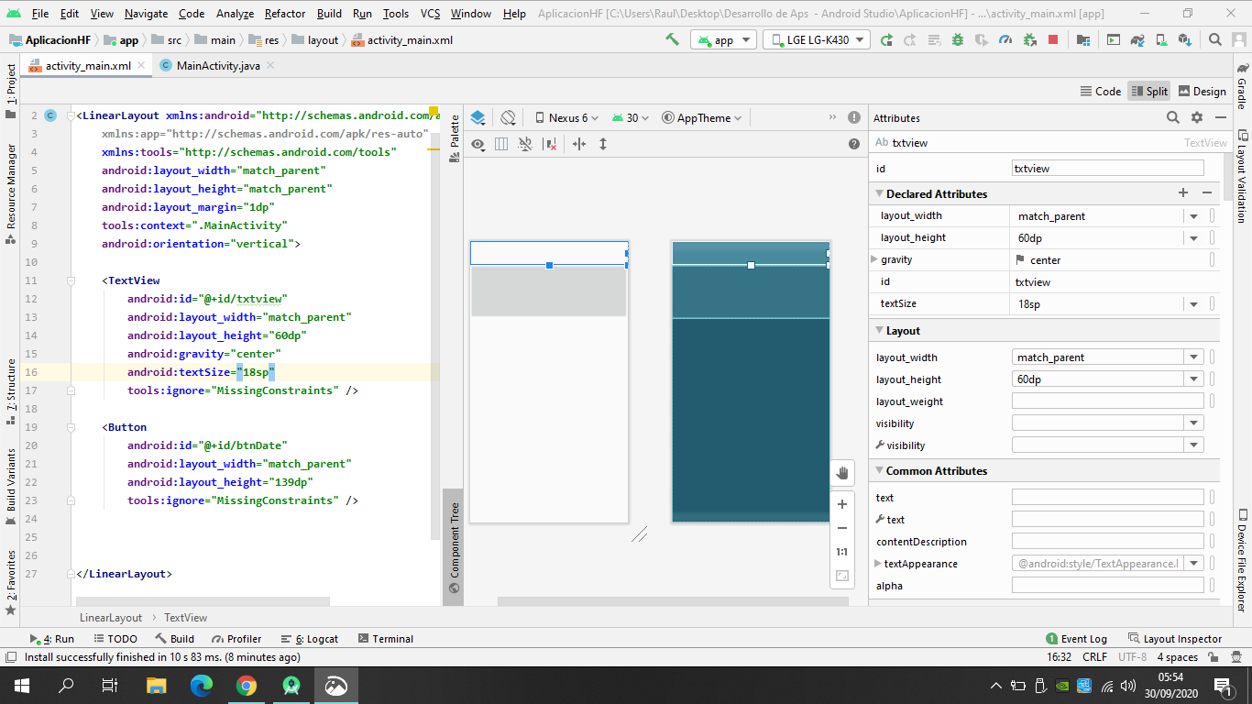
Task: Click the design warning exclamation icon
Action: [854, 117]
